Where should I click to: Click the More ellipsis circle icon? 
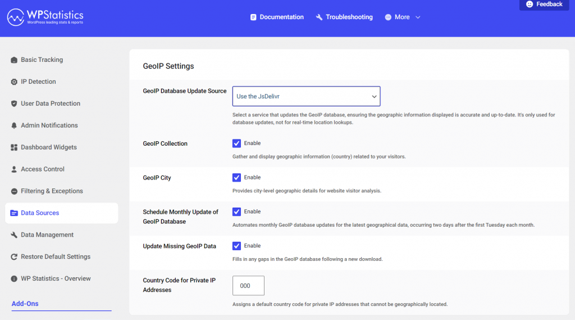coord(388,17)
